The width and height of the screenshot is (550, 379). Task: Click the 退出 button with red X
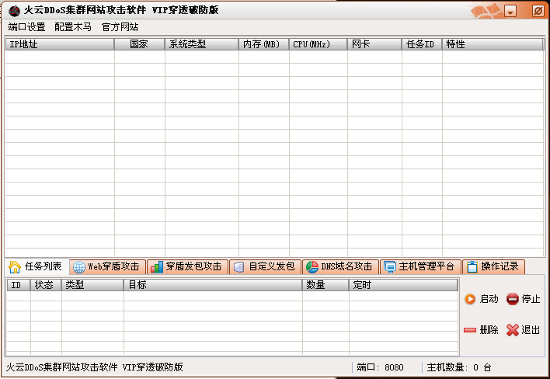pyautogui.click(x=523, y=330)
